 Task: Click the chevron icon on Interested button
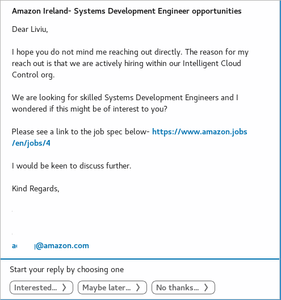(x=64, y=287)
